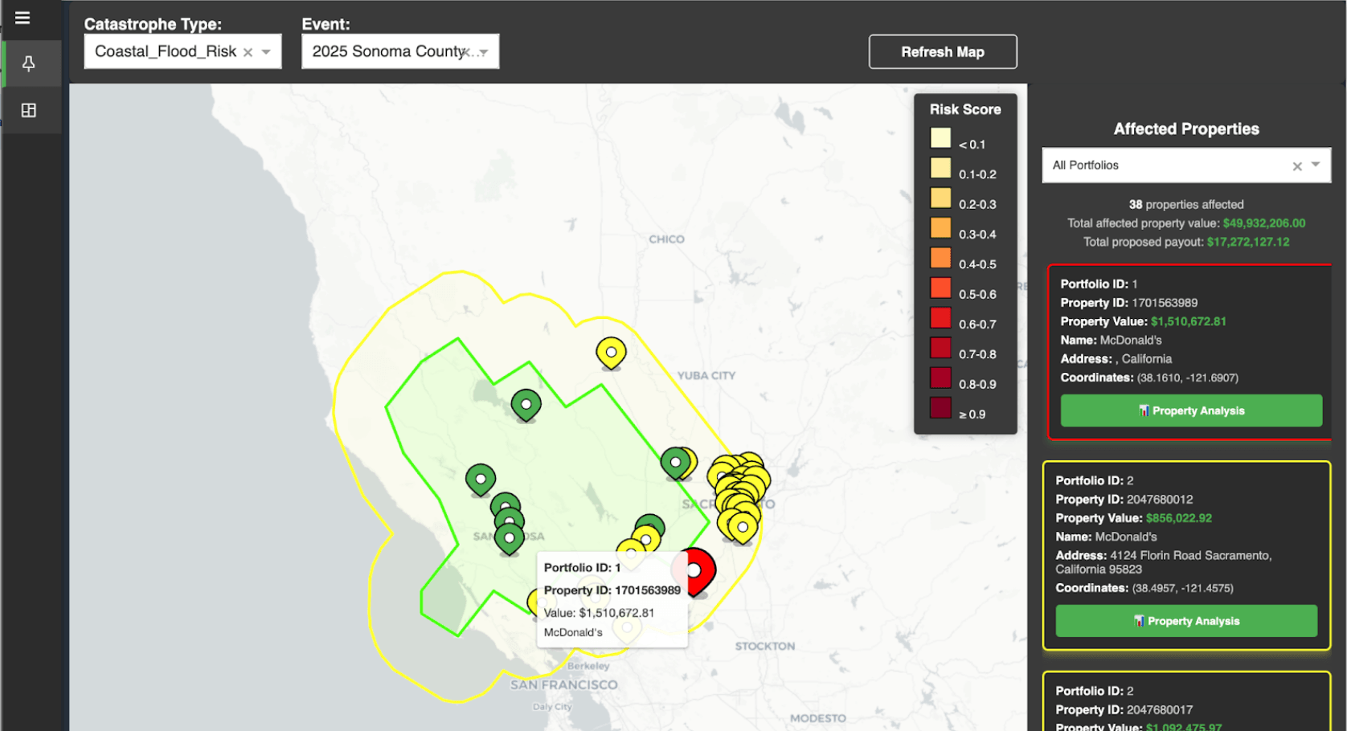The image size is (1347, 731).
Task: Click 'Property ID: 2047680012' in the card
Action: point(1124,500)
